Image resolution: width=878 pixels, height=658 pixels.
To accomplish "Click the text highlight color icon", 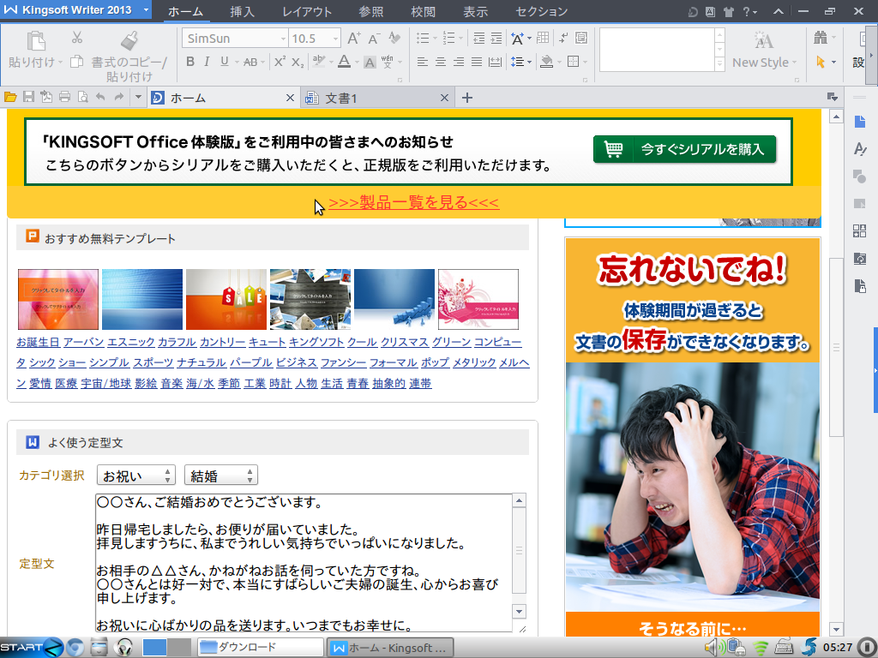I will click(x=319, y=62).
